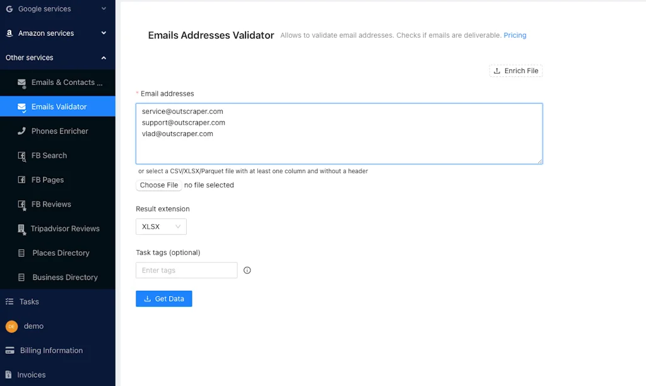Viewport: 646px width, 386px height.
Task: Open the Phones Enricher tool
Action: tap(21, 131)
